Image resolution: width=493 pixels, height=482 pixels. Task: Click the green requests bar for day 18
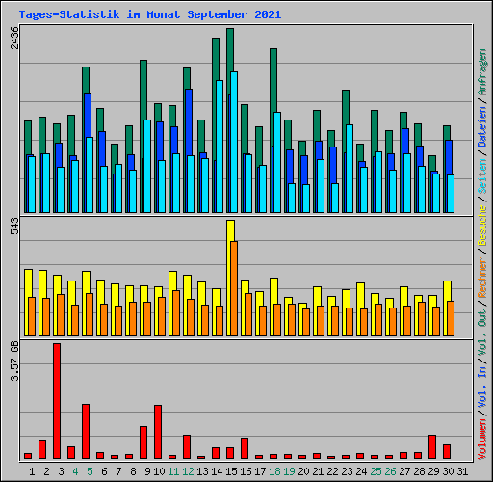tap(273, 80)
